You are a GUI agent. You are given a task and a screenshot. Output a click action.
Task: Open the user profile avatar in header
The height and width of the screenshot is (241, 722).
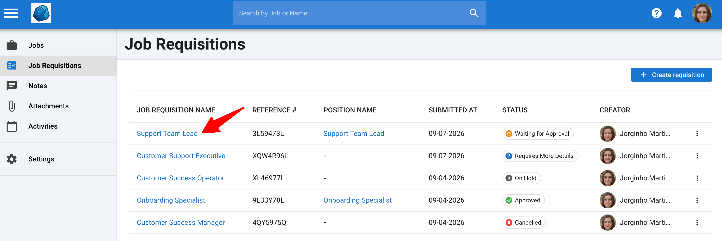[702, 13]
